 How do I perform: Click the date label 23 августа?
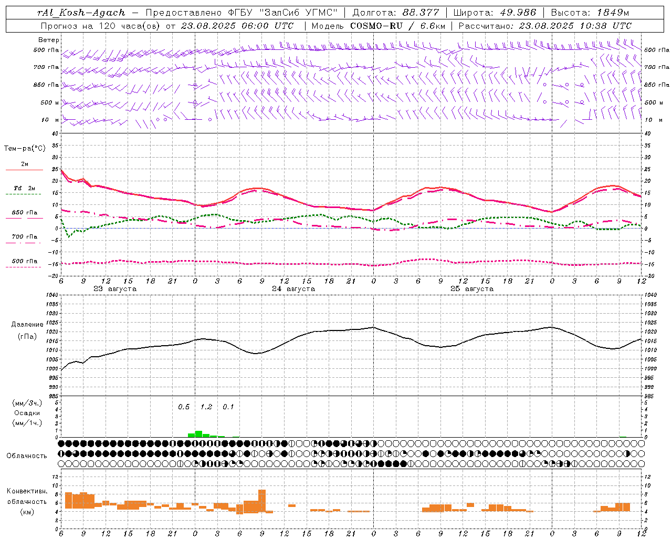click(x=114, y=289)
